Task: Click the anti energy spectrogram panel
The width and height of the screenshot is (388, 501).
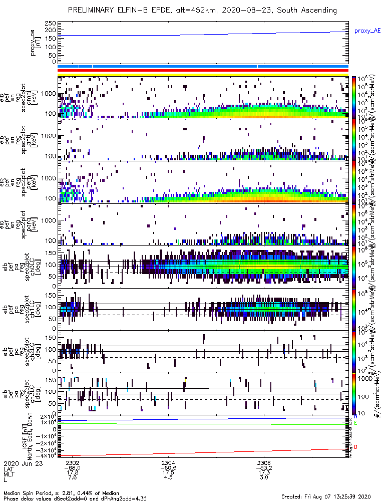Action: tap(203, 140)
